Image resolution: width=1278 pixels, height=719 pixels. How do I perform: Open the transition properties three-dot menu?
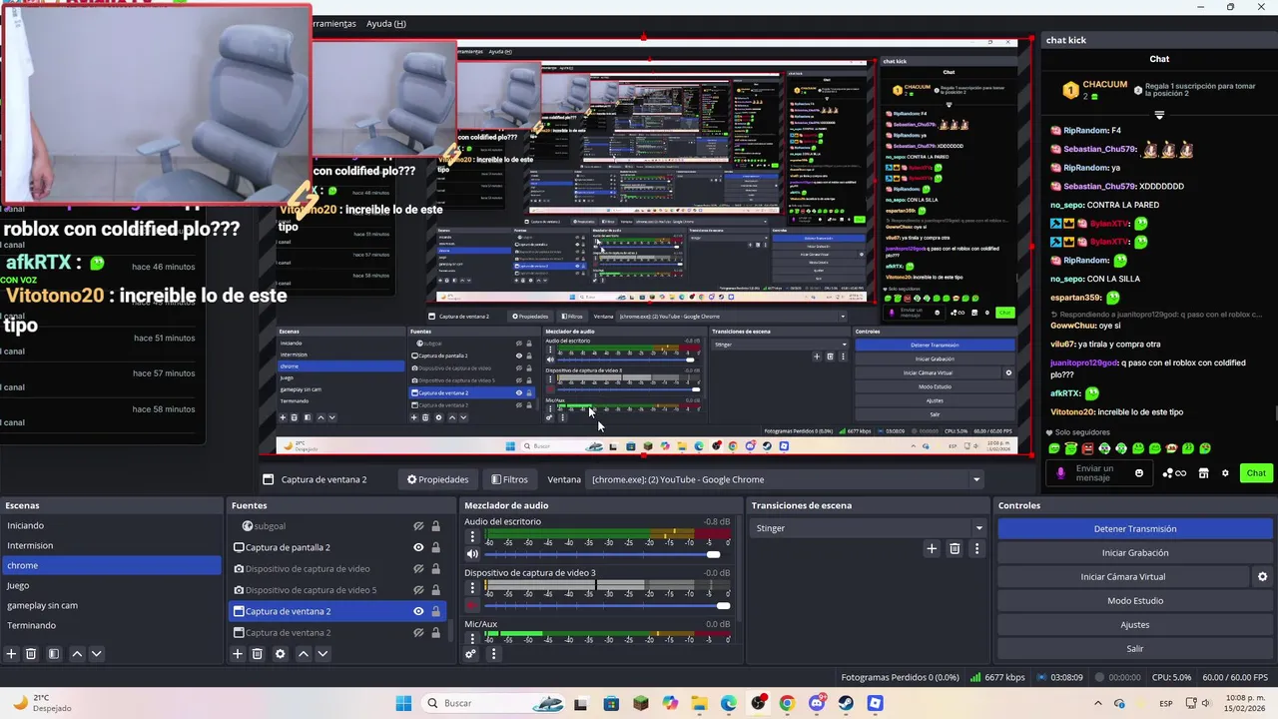coord(977,548)
